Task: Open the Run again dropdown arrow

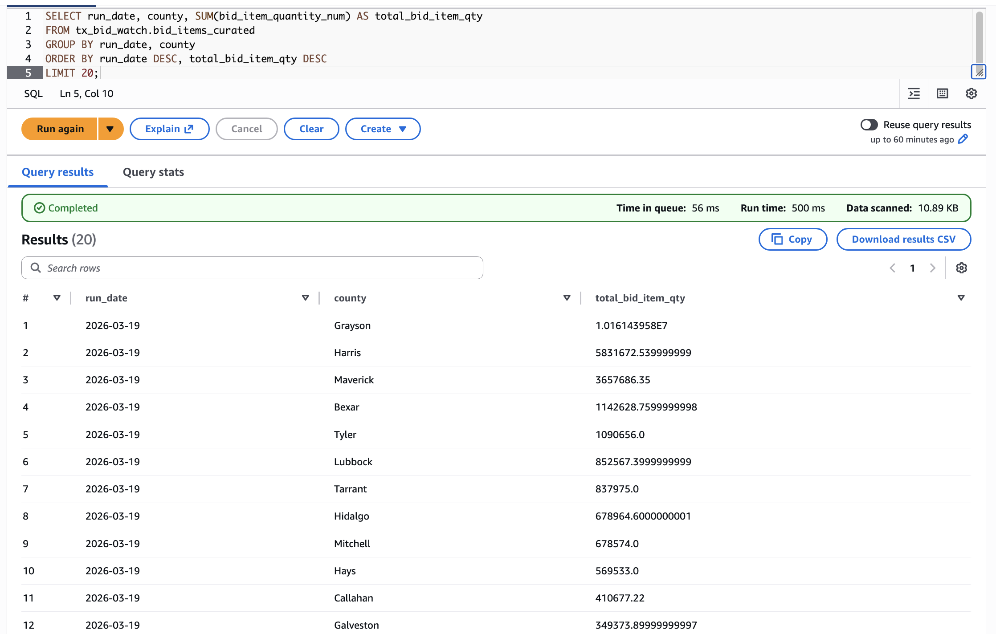Action: click(110, 129)
